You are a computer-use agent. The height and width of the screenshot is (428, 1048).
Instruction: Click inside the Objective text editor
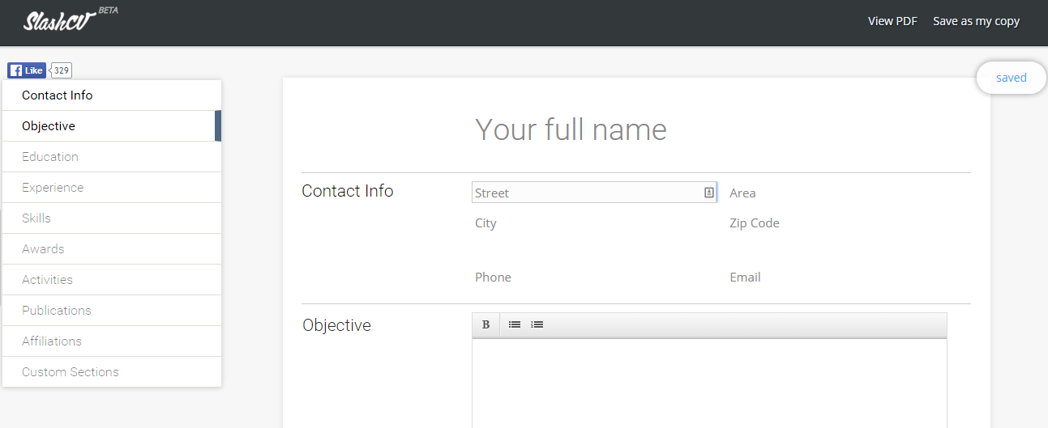(x=709, y=380)
